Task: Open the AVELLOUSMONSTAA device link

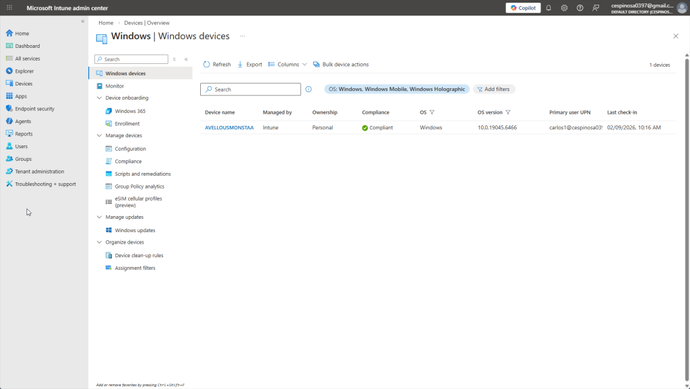Action: click(x=229, y=127)
